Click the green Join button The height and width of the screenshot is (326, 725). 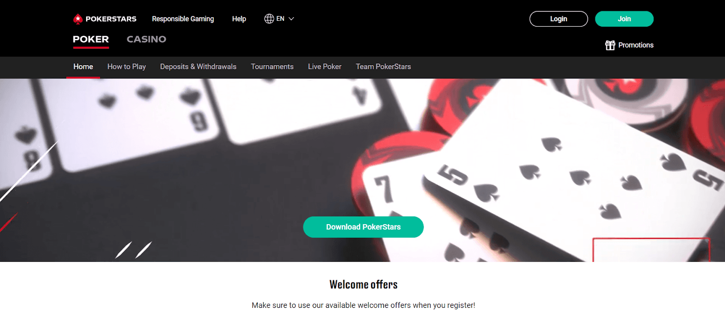(624, 19)
